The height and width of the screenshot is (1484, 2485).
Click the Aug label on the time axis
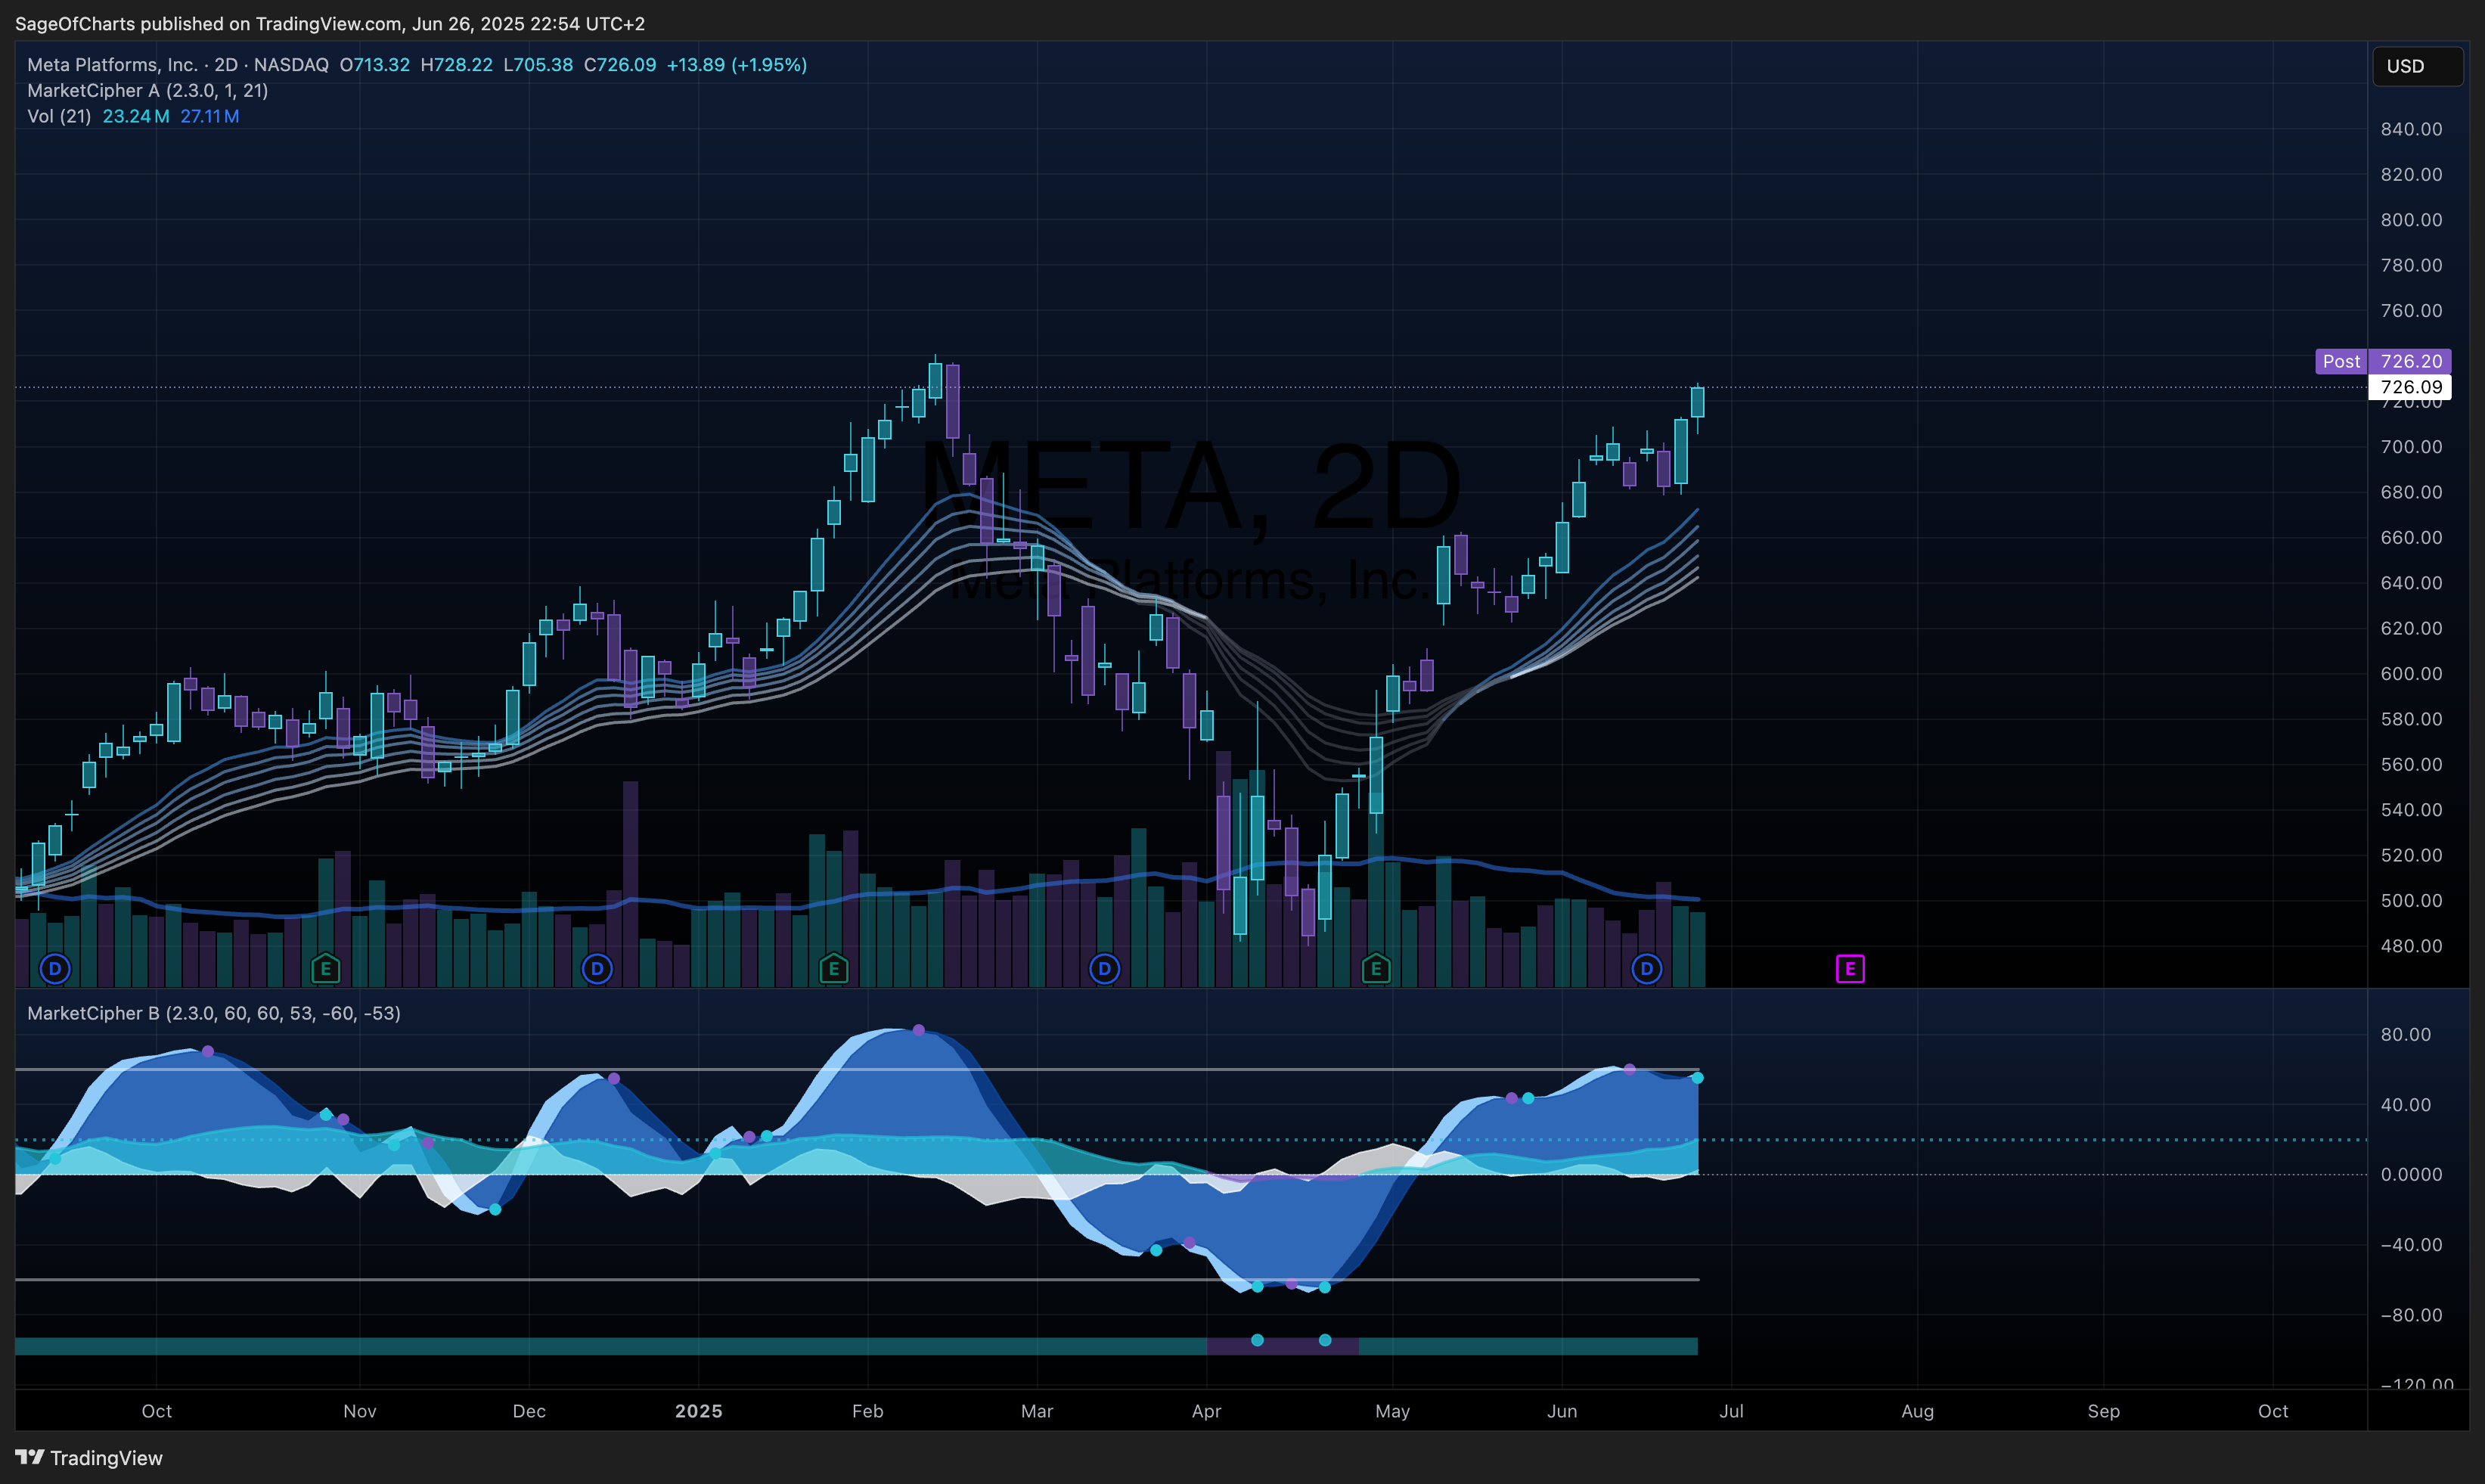(1917, 1411)
